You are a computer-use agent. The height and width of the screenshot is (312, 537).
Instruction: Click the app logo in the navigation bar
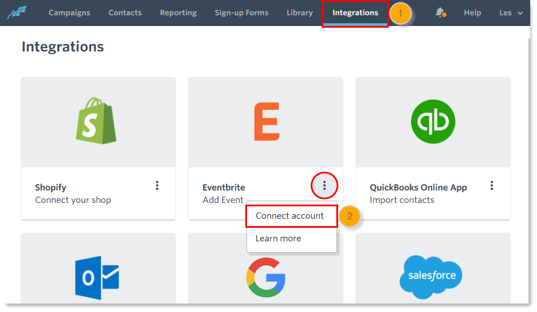[17, 12]
